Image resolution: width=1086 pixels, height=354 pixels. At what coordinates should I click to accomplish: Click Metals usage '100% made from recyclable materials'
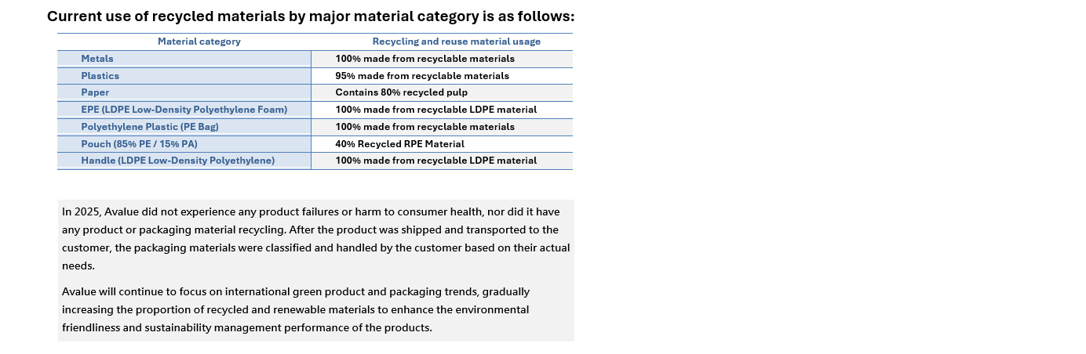(x=443, y=59)
